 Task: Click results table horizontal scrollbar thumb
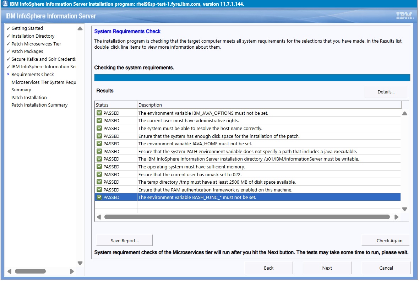[247, 217]
